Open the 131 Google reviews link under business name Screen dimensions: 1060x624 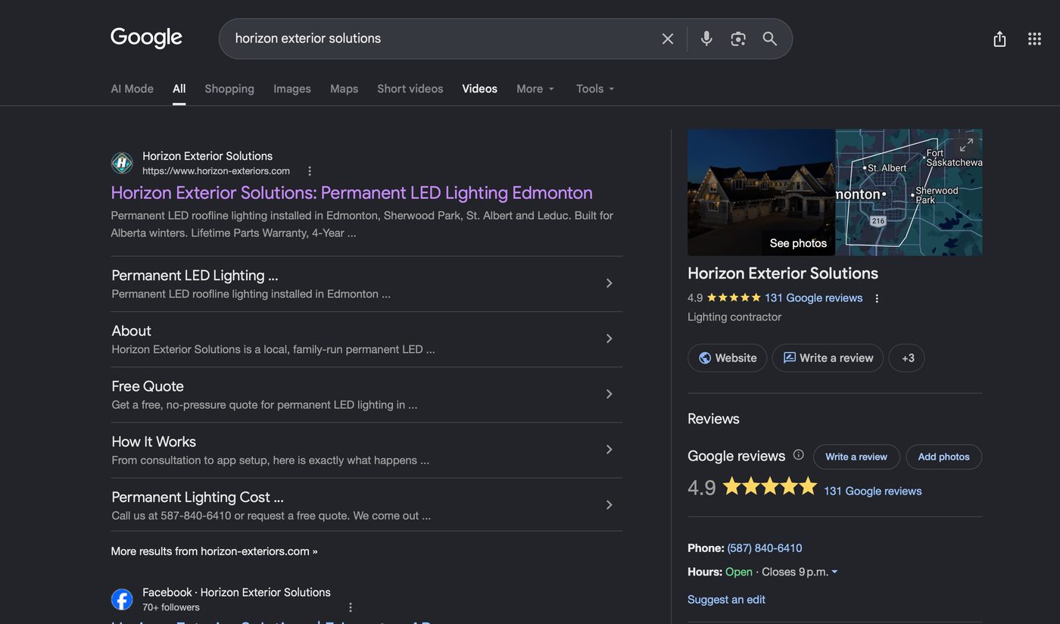click(814, 298)
